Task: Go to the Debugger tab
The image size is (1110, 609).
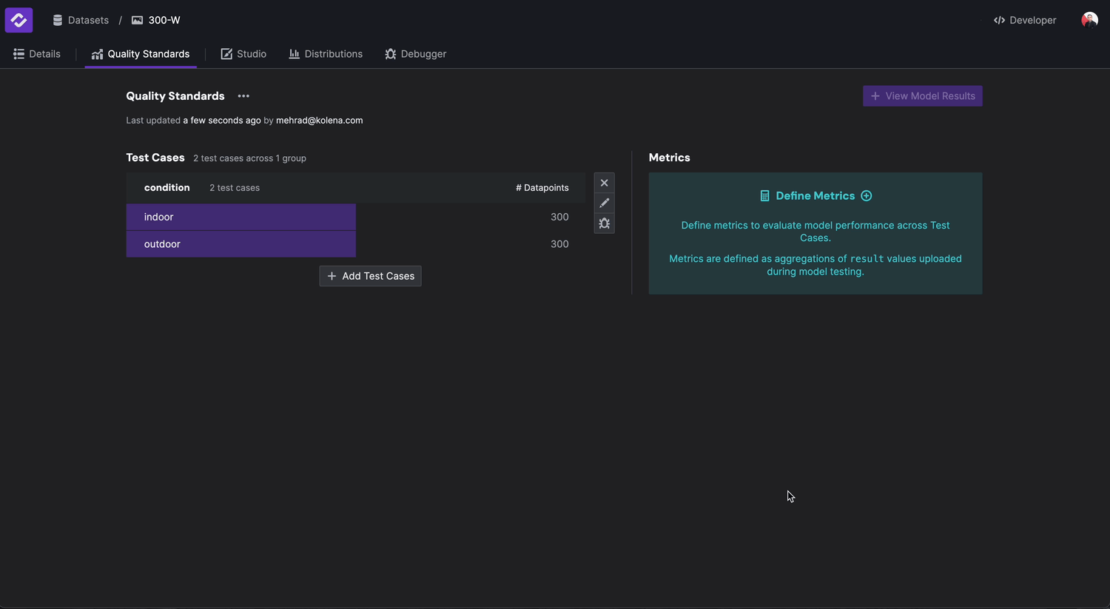Action: coord(416,54)
